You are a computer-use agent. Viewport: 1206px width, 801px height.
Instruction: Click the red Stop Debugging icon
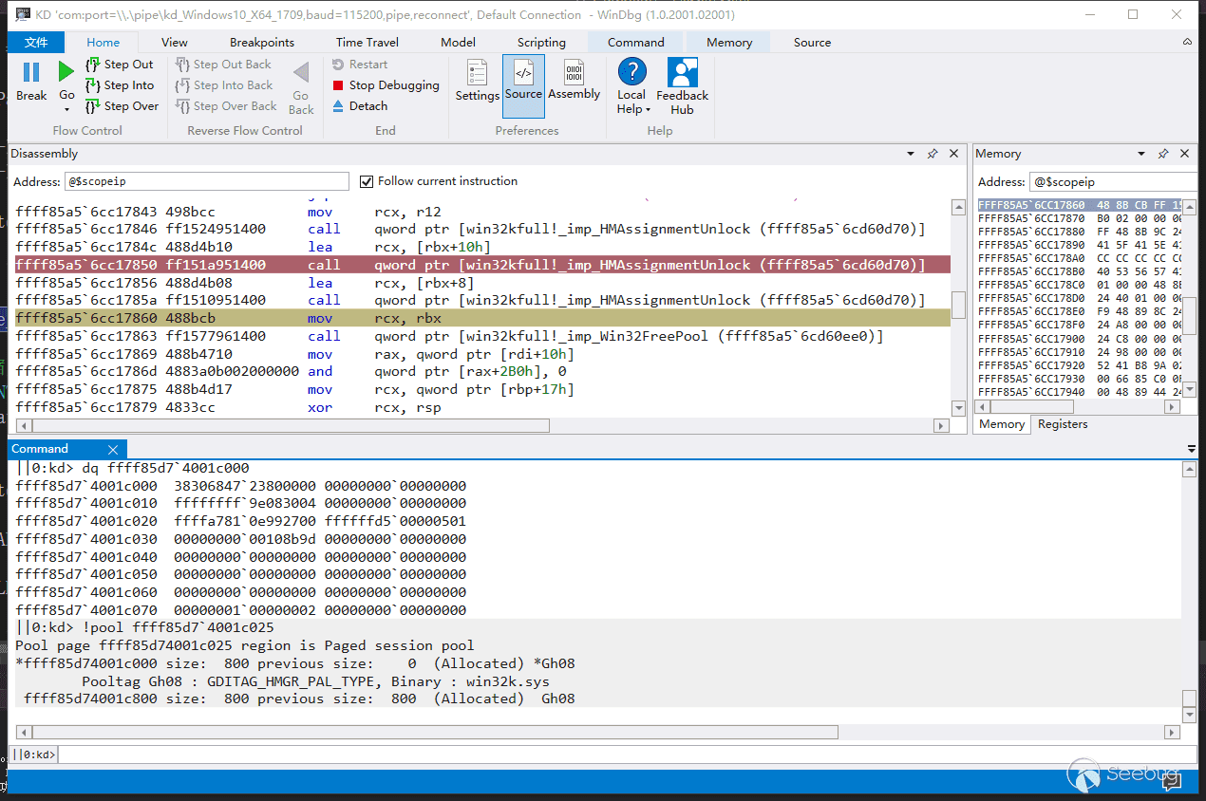coord(339,85)
